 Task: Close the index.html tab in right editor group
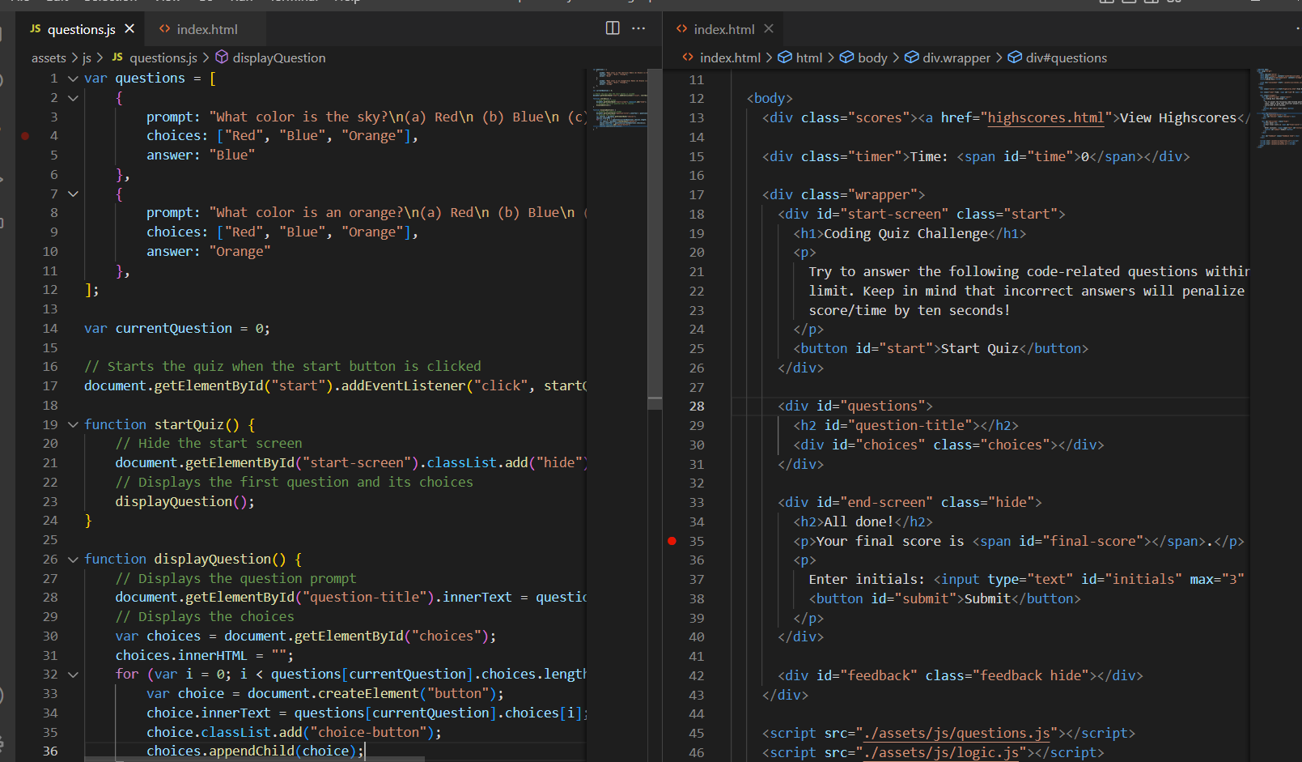point(769,28)
